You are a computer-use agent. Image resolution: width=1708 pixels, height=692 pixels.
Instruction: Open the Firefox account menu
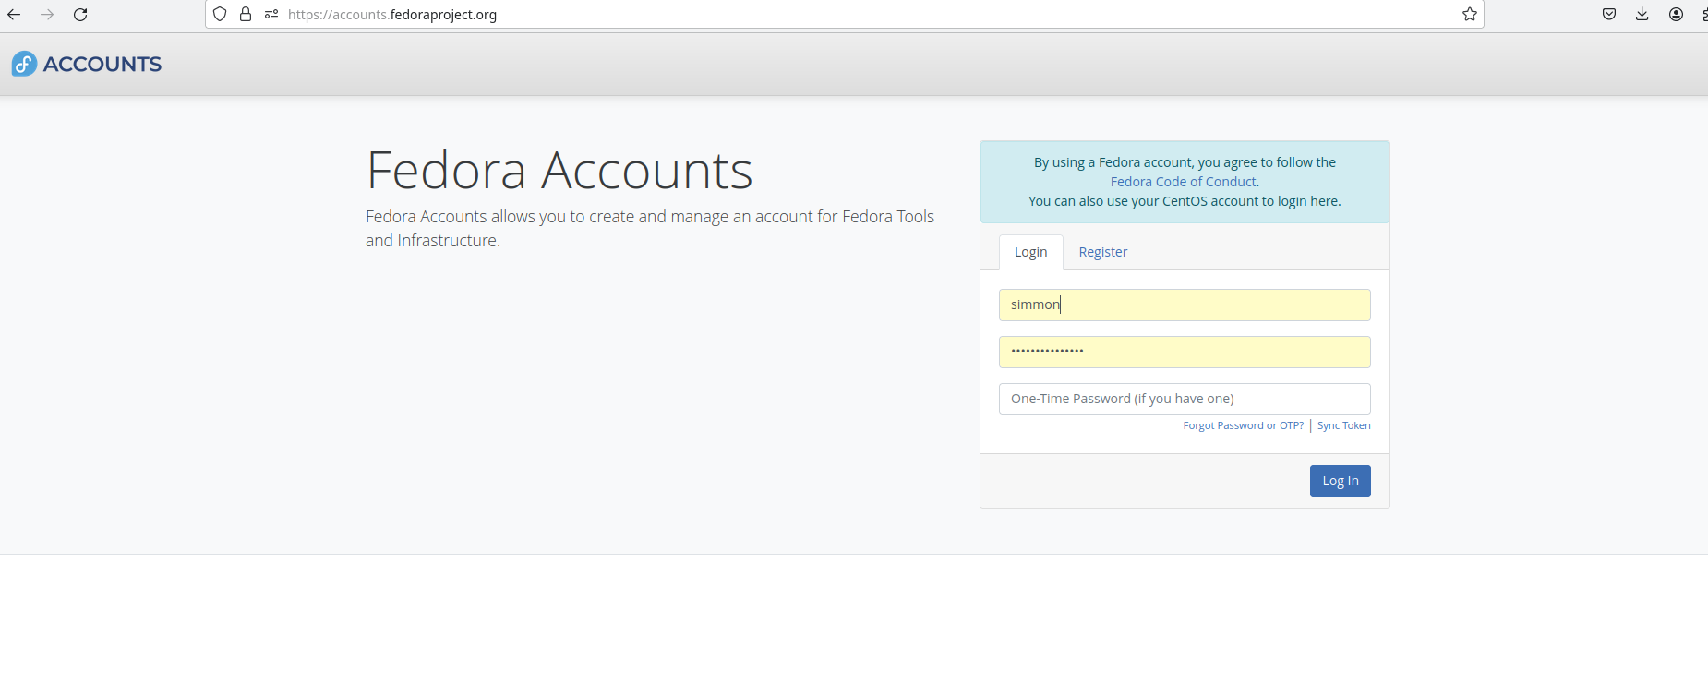[1676, 15]
